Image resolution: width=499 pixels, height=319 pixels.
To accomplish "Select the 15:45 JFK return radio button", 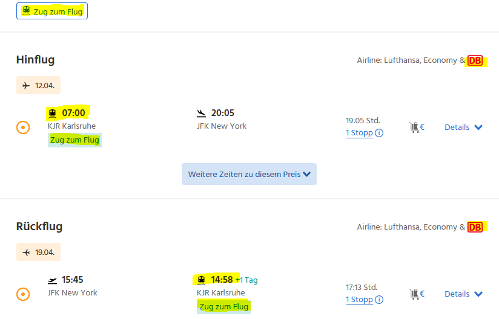I will point(23,294).
